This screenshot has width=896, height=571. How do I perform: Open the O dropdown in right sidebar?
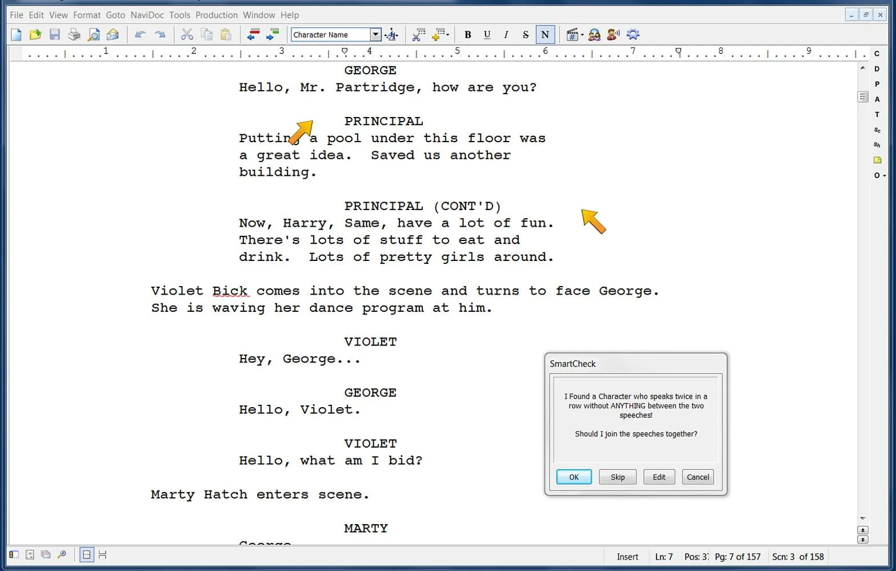click(879, 175)
